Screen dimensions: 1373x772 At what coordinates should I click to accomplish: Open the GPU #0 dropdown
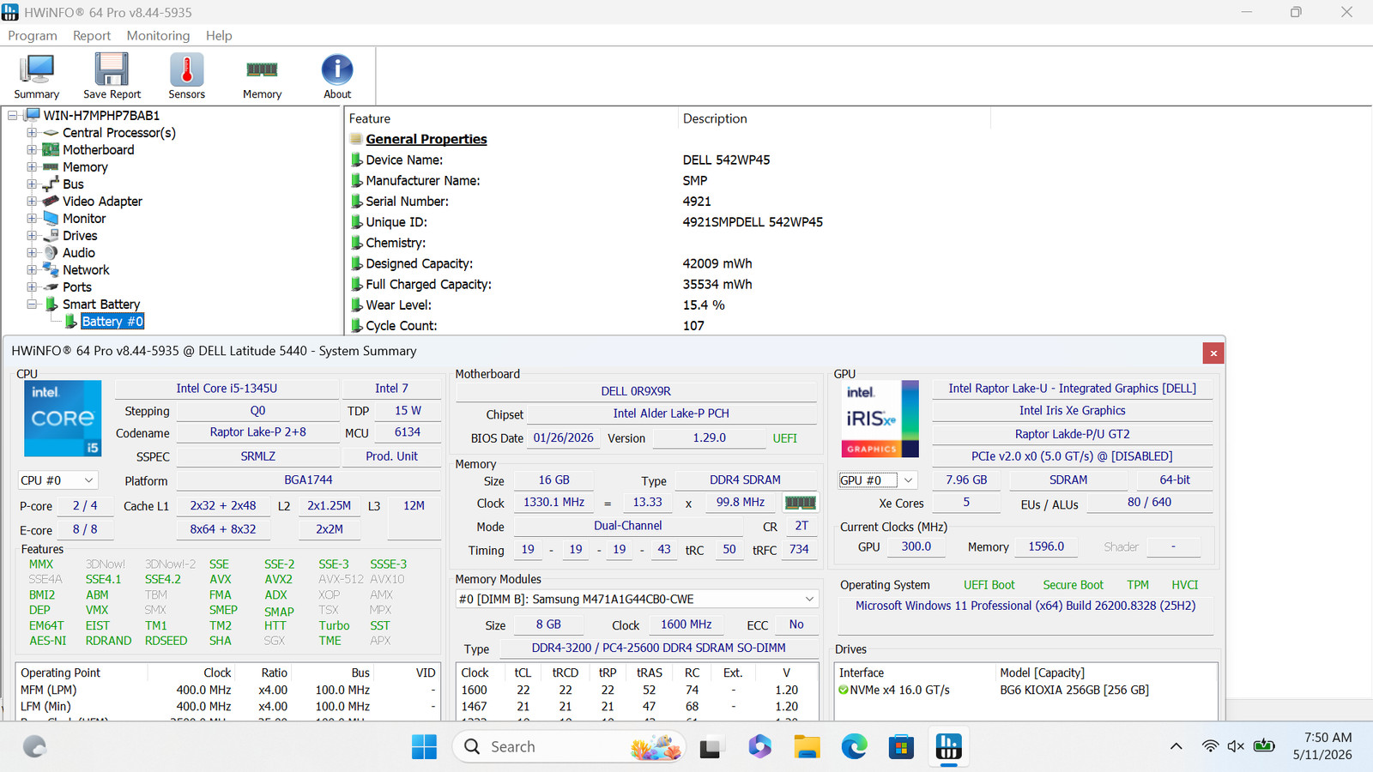[x=878, y=480]
